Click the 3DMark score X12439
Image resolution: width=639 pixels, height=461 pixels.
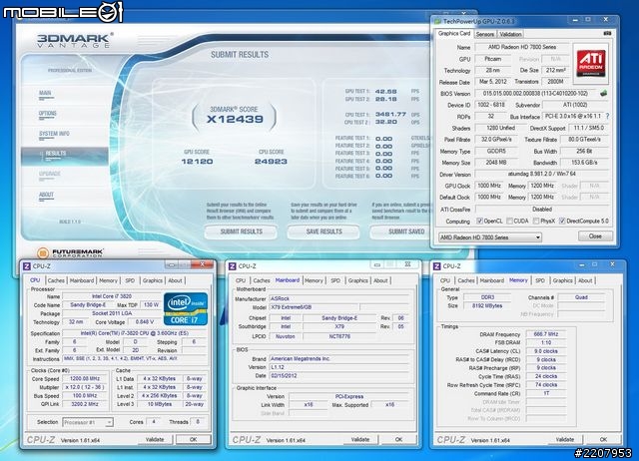[x=235, y=119]
